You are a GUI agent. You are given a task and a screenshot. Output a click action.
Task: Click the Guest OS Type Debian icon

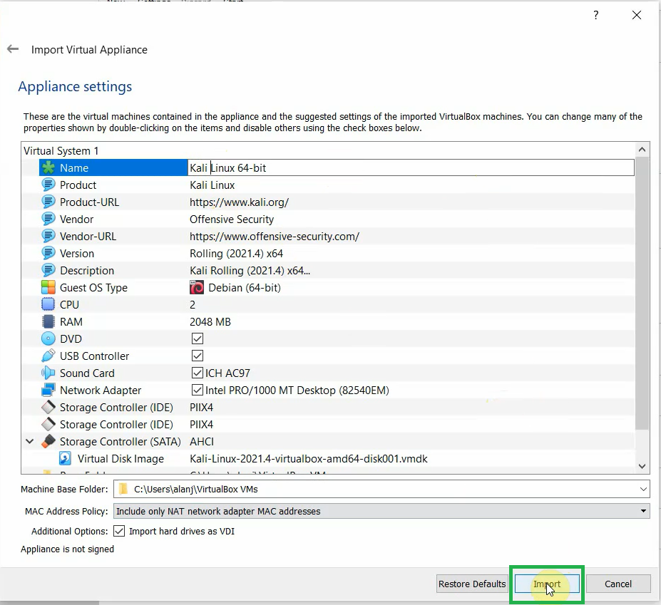(x=196, y=287)
